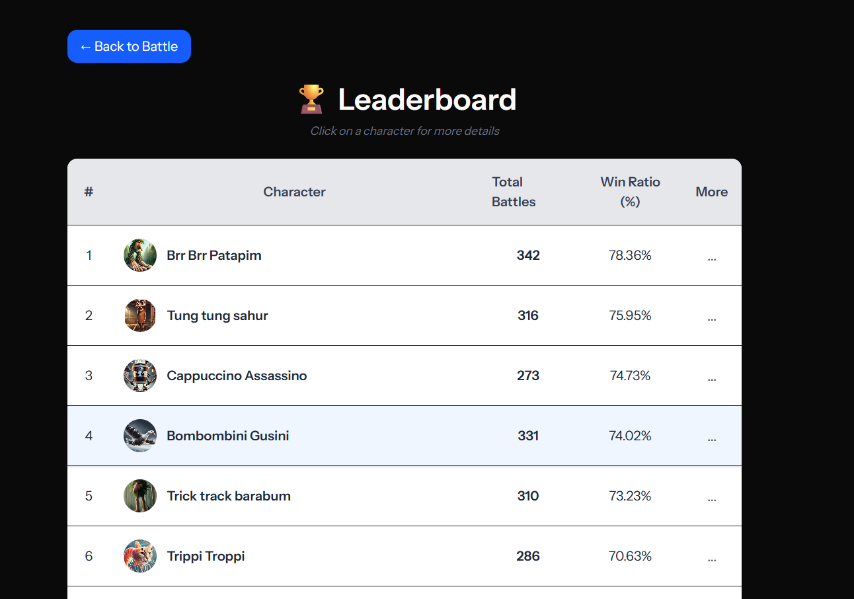Show more details for Bombombini Gusini row
The height and width of the screenshot is (599, 854).
click(x=712, y=437)
